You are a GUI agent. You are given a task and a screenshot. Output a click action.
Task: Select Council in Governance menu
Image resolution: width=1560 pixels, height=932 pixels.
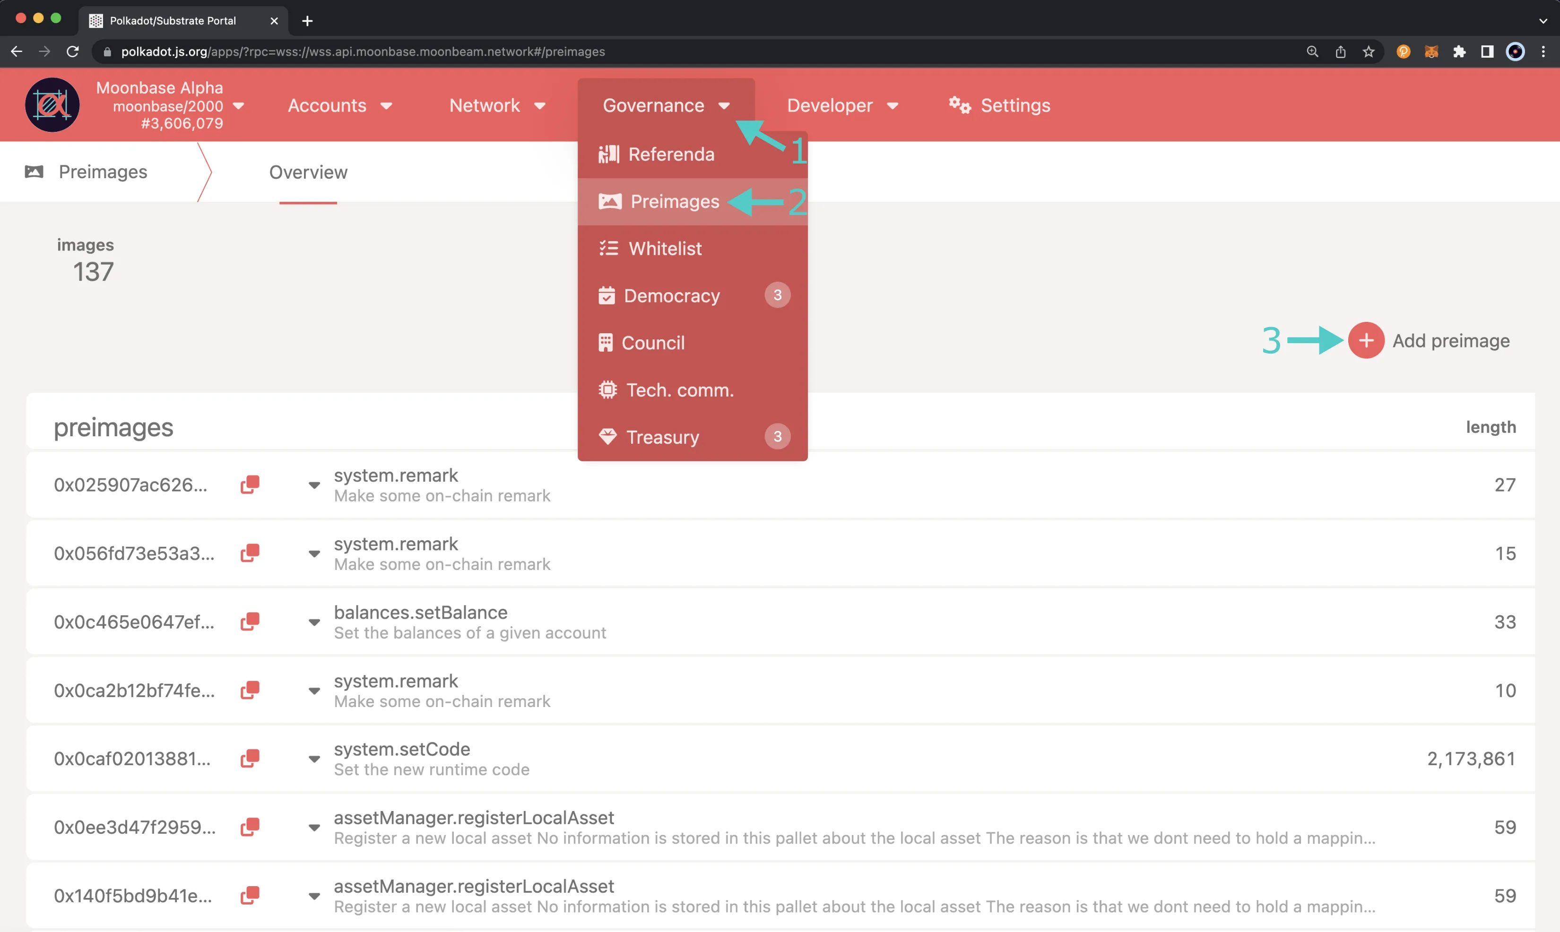pyautogui.click(x=692, y=343)
